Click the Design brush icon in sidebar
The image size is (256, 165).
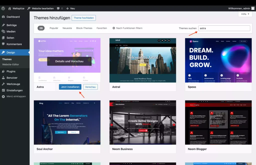3,52
